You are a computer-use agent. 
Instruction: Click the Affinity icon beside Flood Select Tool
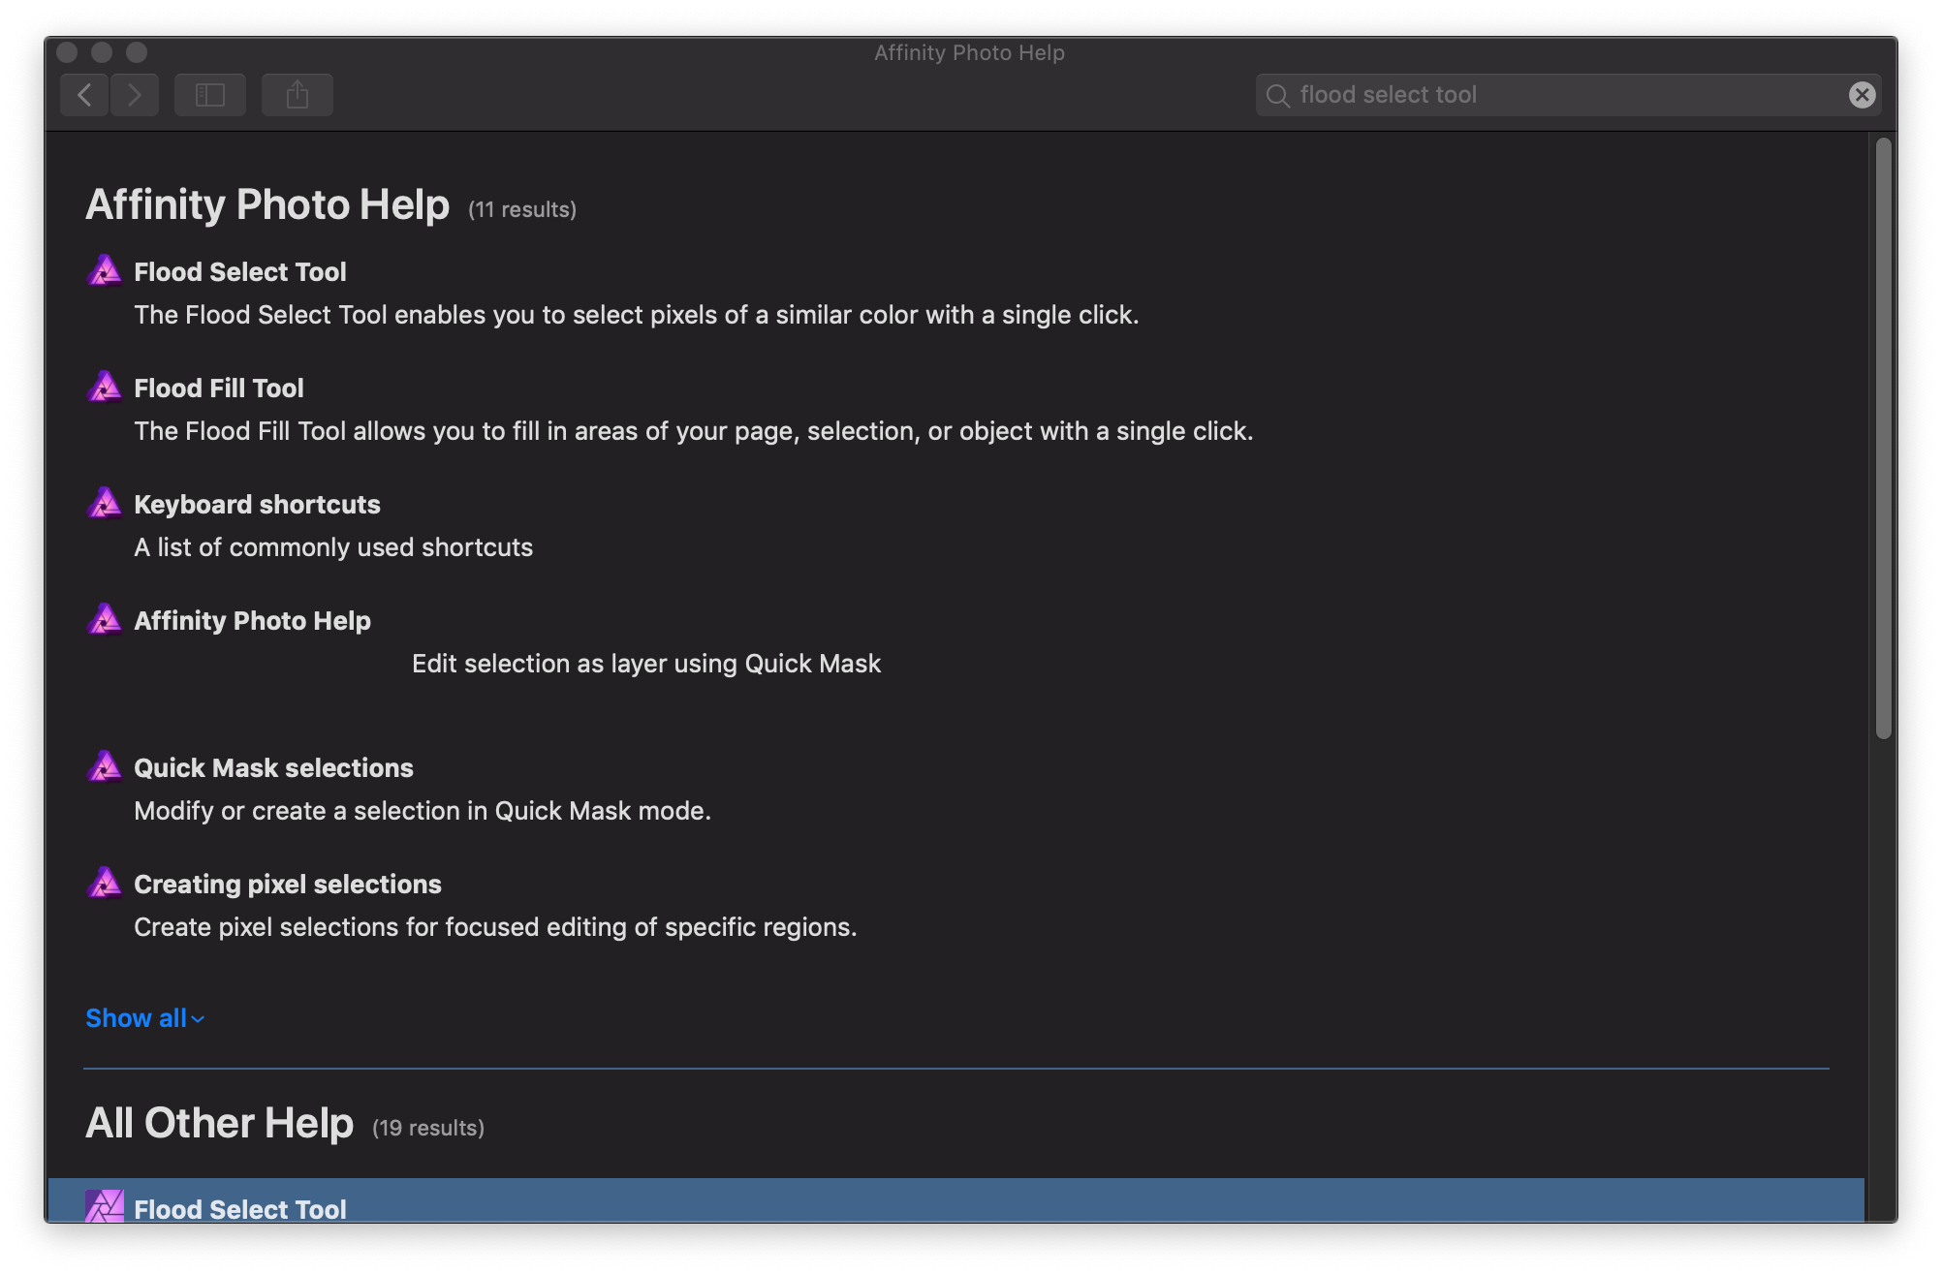click(x=105, y=271)
